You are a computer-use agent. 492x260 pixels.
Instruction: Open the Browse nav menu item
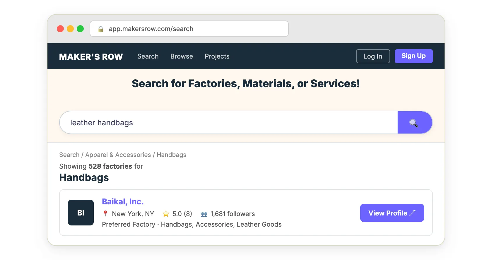(x=182, y=56)
